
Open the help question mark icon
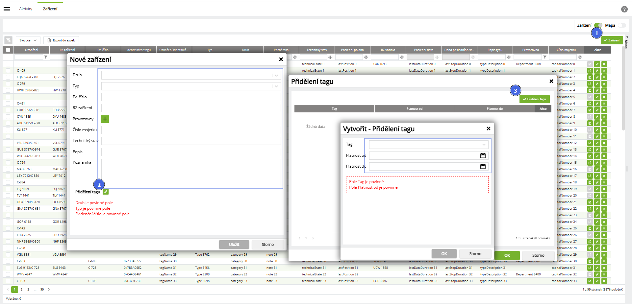pyautogui.click(x=624, y=9)
